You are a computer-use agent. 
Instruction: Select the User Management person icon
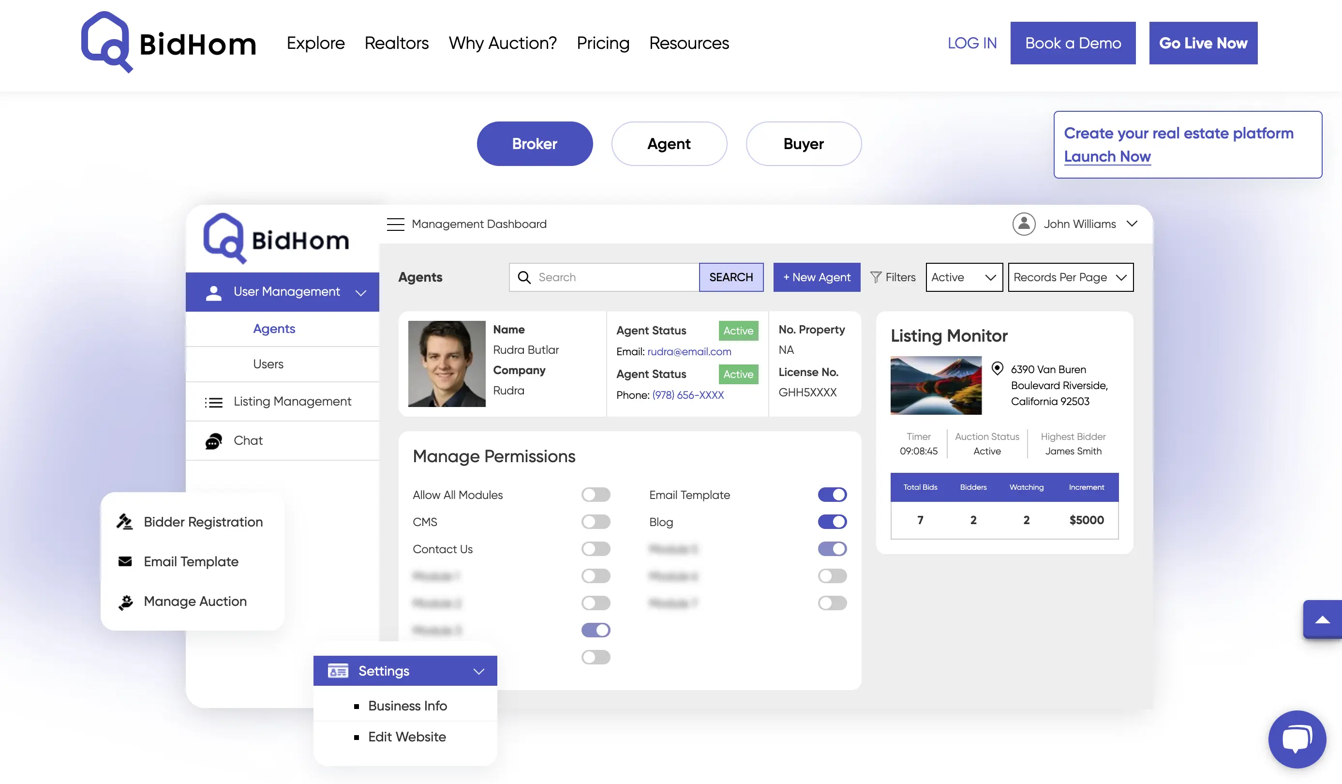pos(213,292)
